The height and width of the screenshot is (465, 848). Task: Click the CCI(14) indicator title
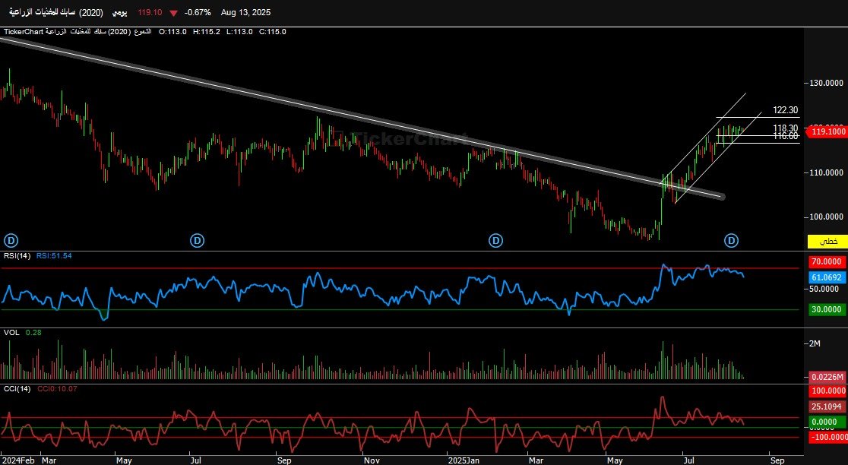(17, 389)
